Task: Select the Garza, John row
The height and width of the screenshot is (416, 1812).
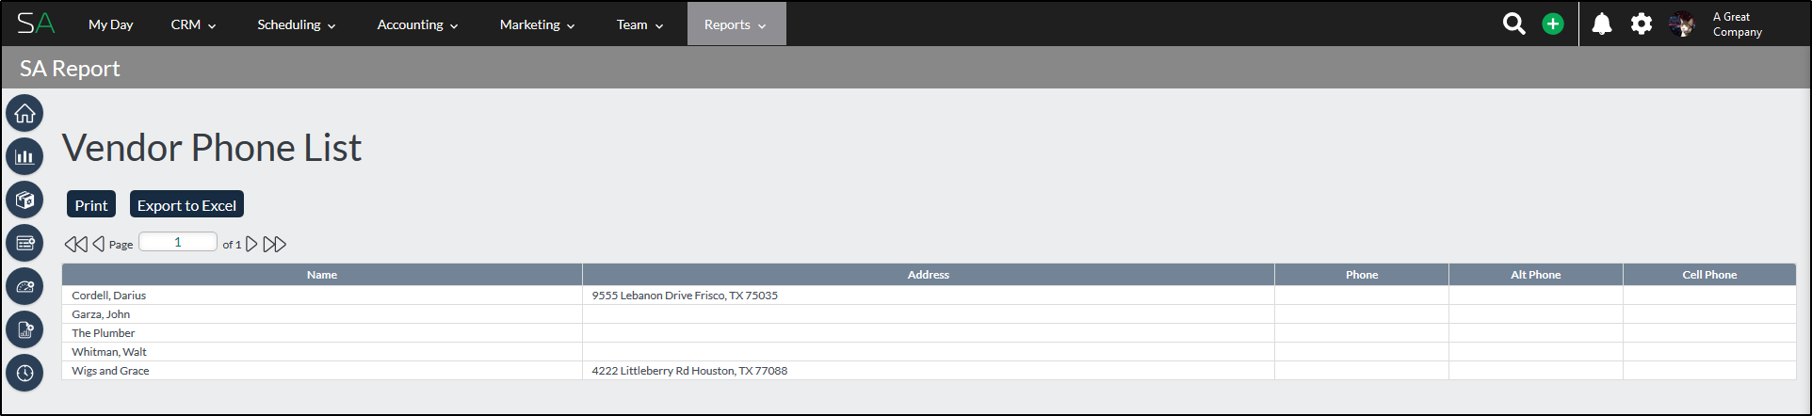Action: [929, 314]
